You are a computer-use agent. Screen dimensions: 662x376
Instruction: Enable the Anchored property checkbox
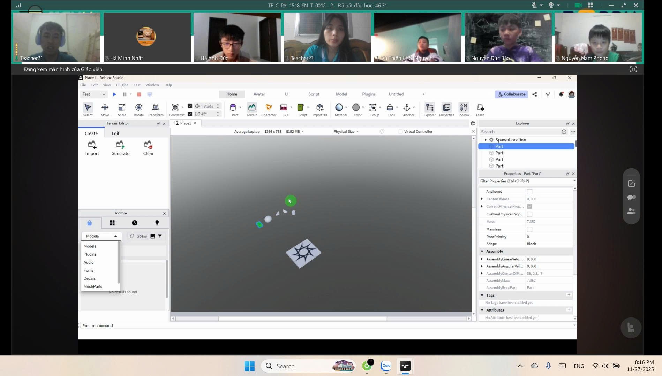tap(529, 192)
